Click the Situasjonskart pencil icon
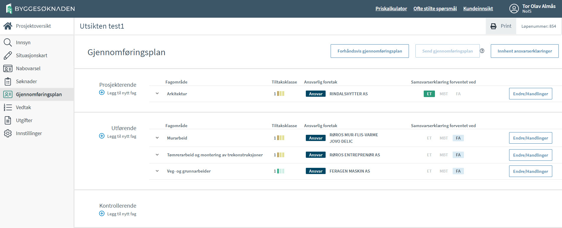 (8, 55)
